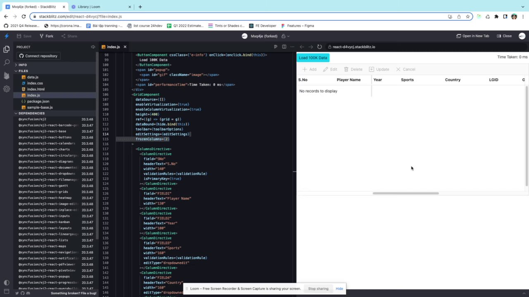
Task: Open index.html in file tree
Action: click(36, 89)
